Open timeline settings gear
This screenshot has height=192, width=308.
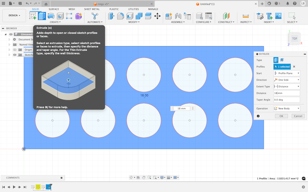click(303, 187)
